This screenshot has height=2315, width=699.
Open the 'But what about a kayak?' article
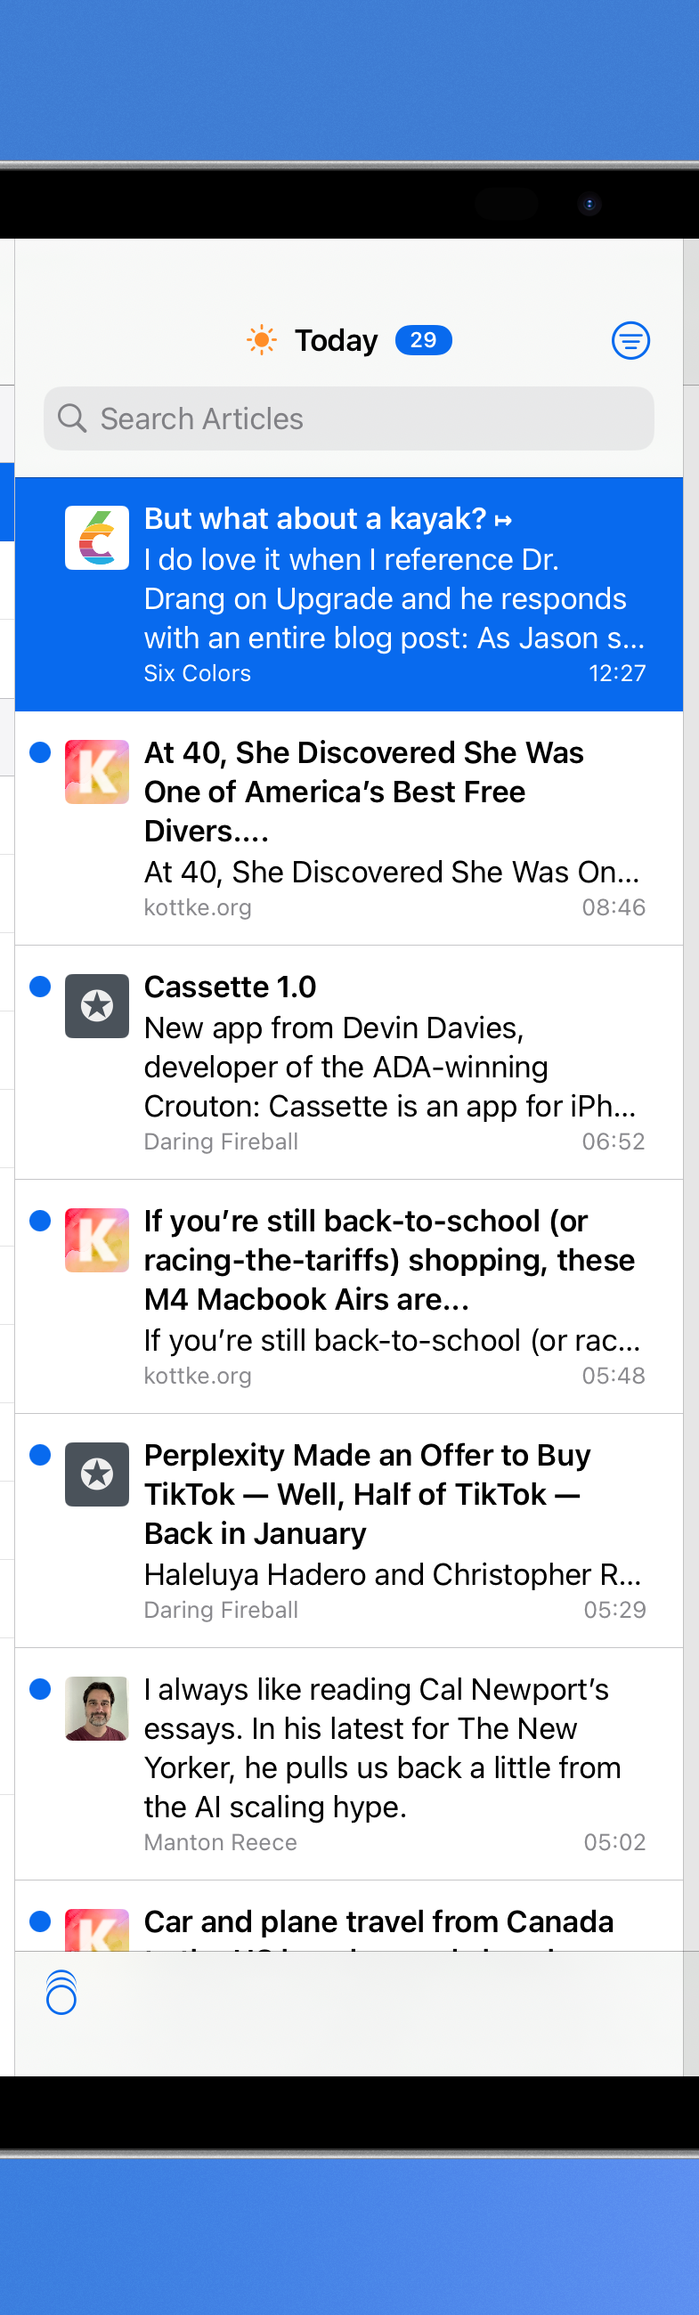pos(348,593)
